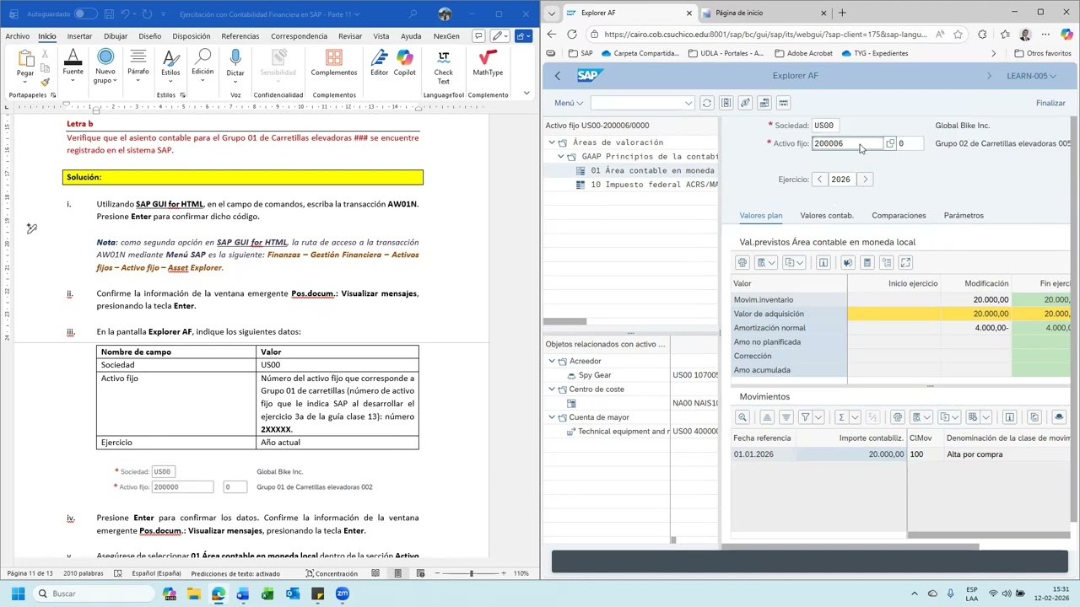Open the Valores contab. tab
This screenshot has height=607, width=1080.
pos(827,216)
